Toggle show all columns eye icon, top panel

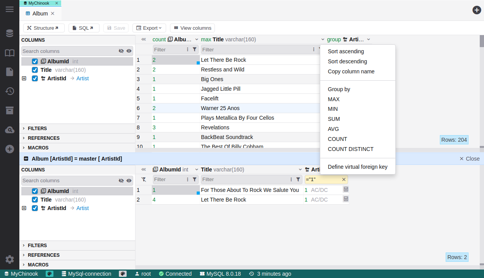(129, 51)
